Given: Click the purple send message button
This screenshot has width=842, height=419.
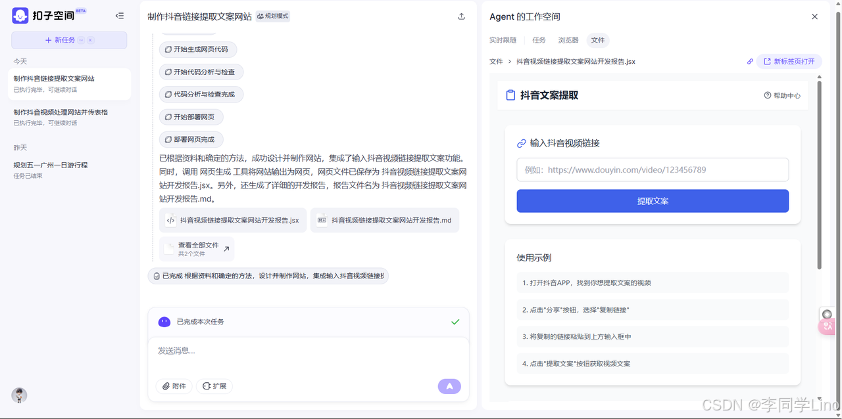Looking at the screenshot, I should click(x=449, y=386).
